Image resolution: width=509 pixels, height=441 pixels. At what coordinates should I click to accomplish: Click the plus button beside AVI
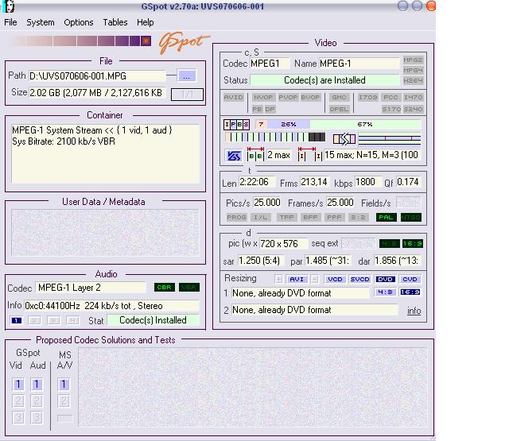coord(279,279)
